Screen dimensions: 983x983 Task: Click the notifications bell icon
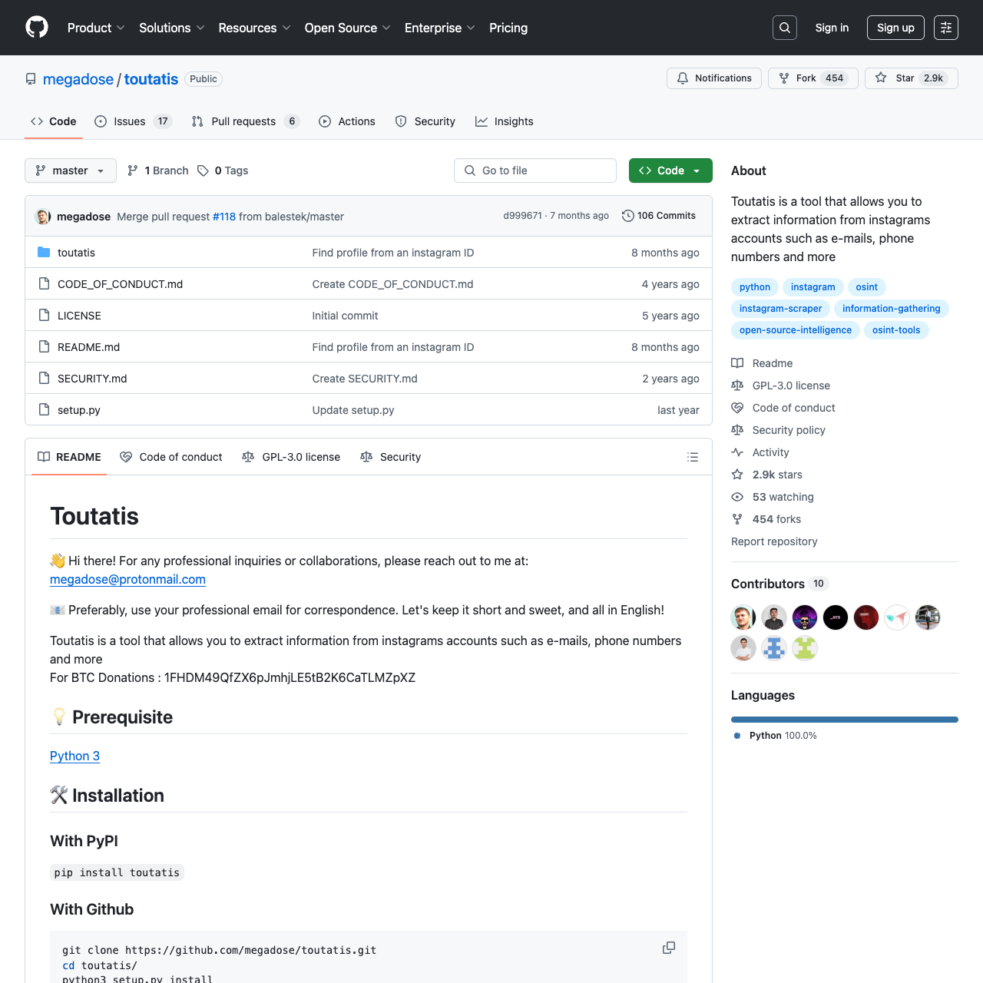pos(683,78)
